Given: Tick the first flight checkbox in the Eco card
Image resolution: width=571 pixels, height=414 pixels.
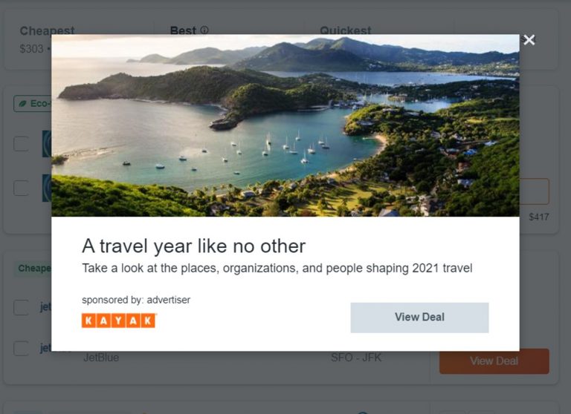Looking at the screenshot, I should tap(22, 144).
